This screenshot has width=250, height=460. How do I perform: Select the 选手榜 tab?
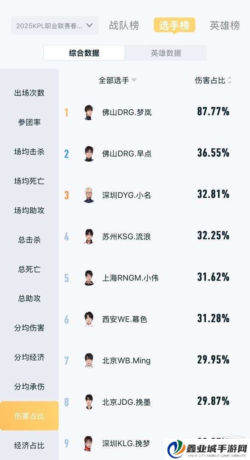tap(174, 26)
